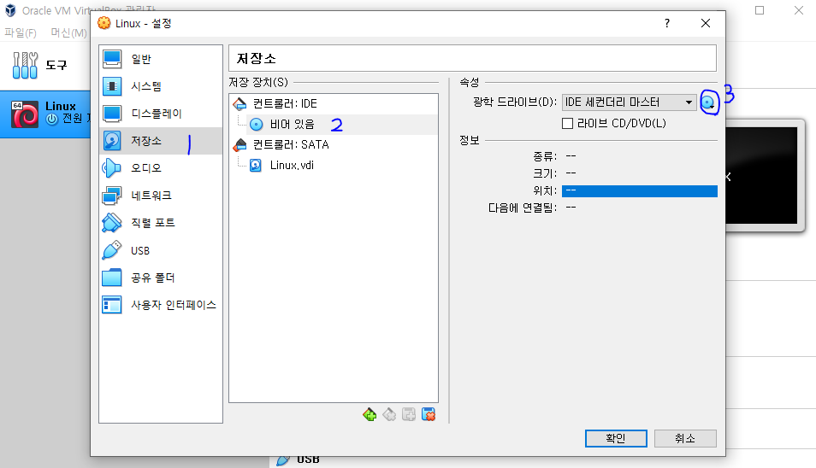This screenshot has height=468, width=816.
Task: Open the 오디오 settings category
Action: [160, 168]
